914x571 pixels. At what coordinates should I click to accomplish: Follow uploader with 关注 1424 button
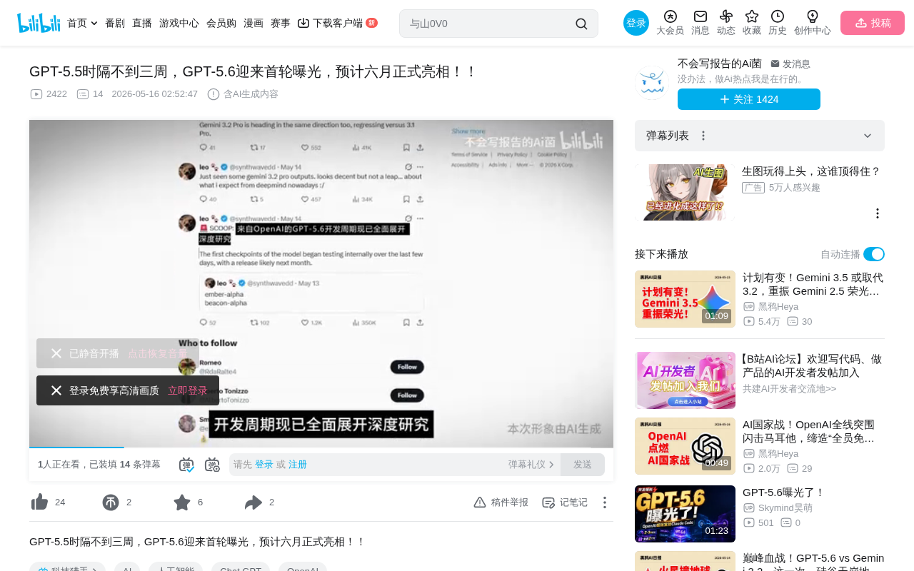[749, 99]
